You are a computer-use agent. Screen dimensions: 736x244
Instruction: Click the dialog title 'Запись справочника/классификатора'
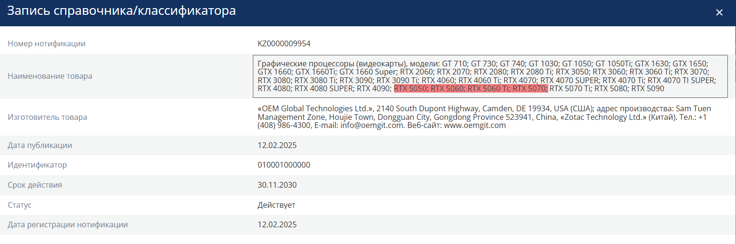click(121, 11)
